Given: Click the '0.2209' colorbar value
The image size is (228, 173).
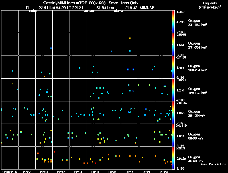Looking at the screenshot, I should (x=180, y=148).
